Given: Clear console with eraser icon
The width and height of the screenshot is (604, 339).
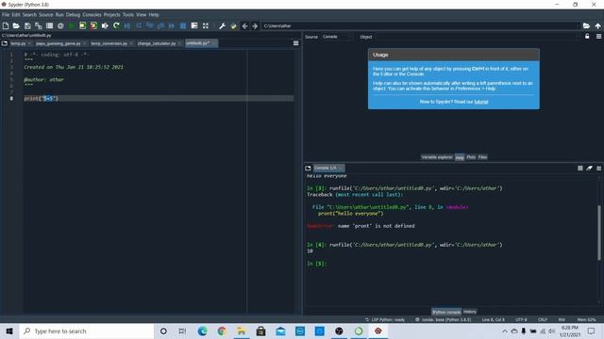Looking at the screenshot, I should 589,168.
